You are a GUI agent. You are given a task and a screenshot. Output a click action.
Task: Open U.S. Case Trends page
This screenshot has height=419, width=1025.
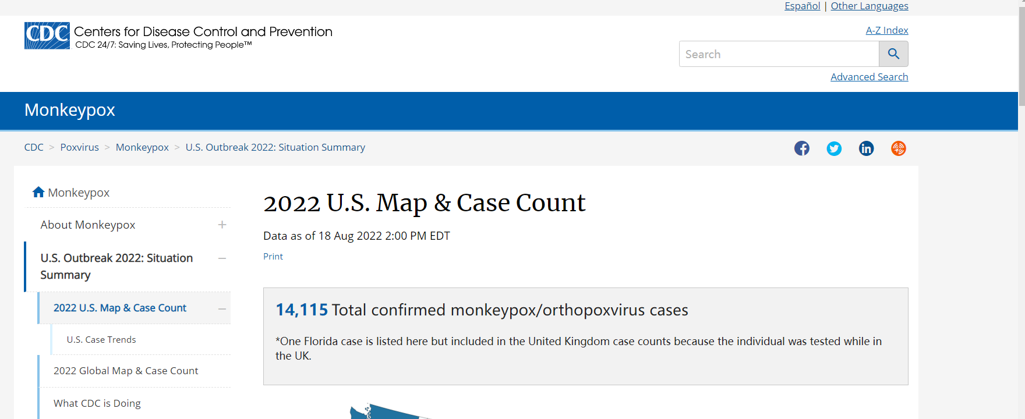pos(101,340)
